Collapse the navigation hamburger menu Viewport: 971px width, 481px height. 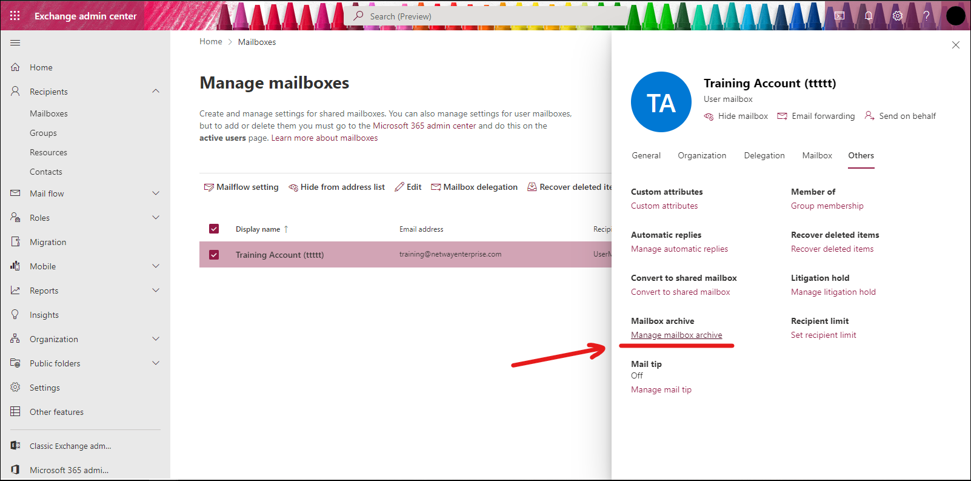(x=15, y=42)
